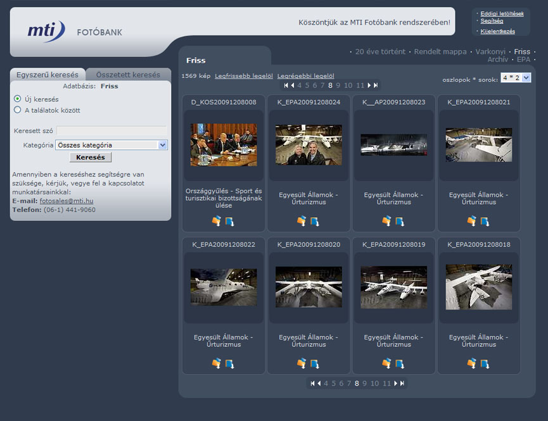Screen dimensions: 548x421
Task: Open the 'Összes kategória' category dropdown
Action: point(112,145)
